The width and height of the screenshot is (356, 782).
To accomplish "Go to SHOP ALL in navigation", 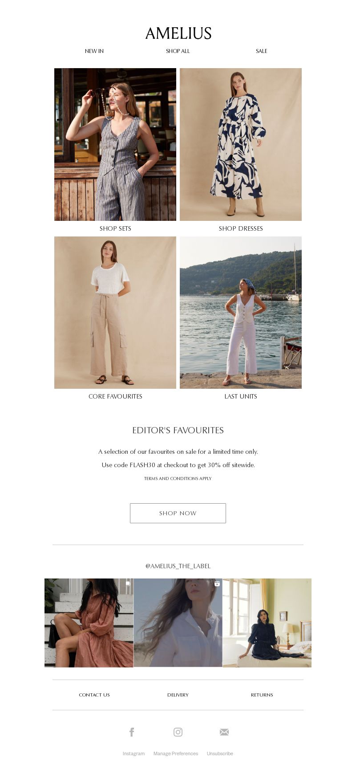I will (x=178, y=51).
